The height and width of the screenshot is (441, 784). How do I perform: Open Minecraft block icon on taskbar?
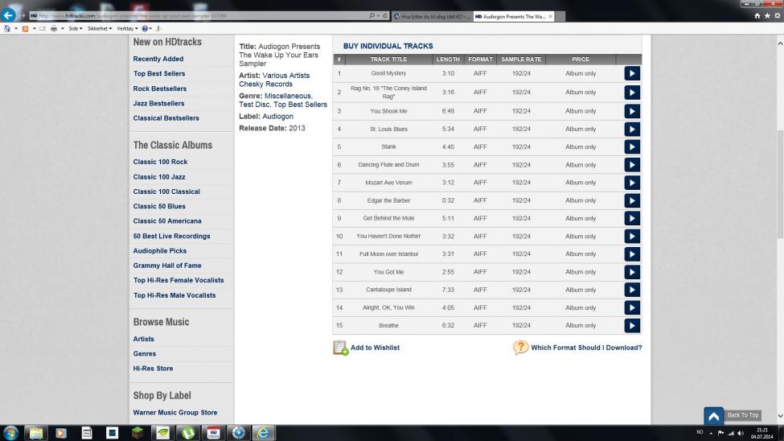tap(138, 432)
